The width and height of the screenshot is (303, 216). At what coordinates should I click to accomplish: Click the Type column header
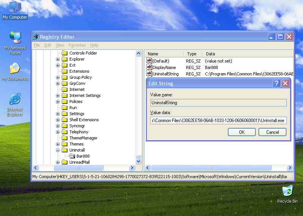[x=193, y=54]
